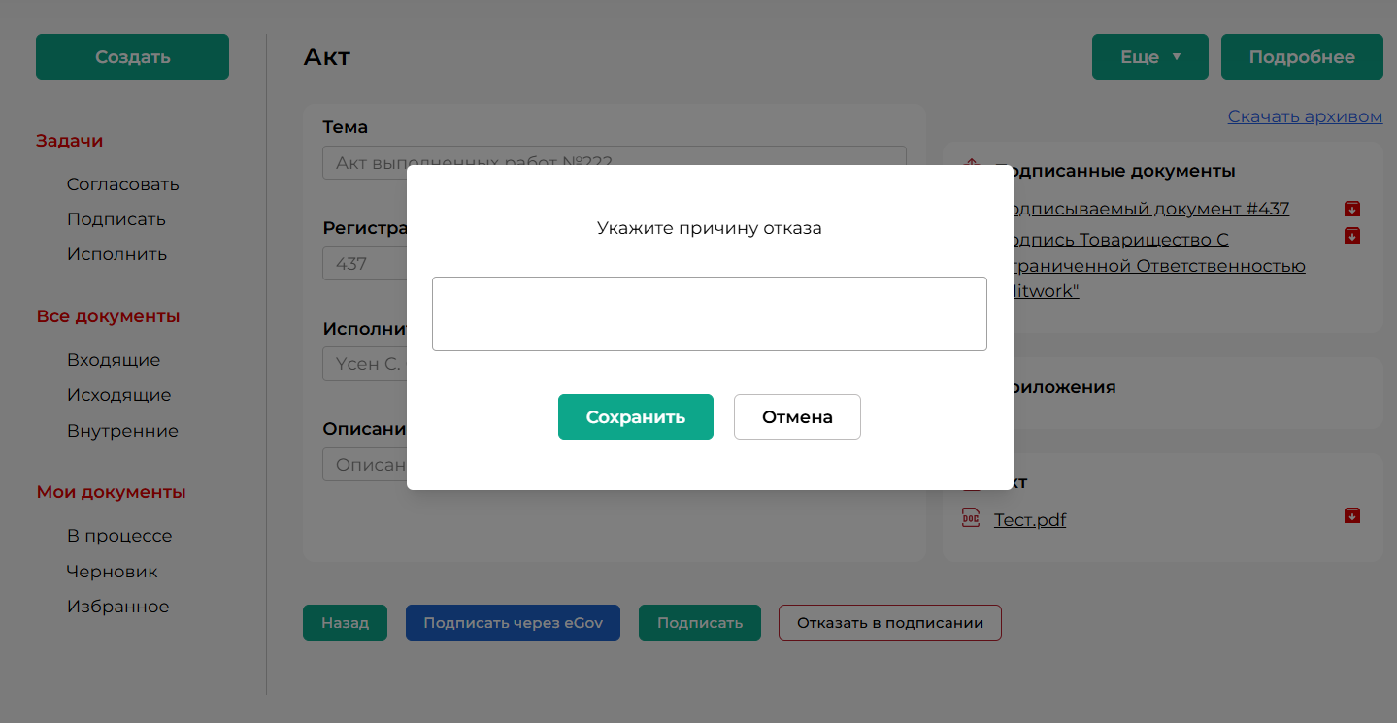Click download icon next to Подпись Товарищество

(x=1351, y=236)
